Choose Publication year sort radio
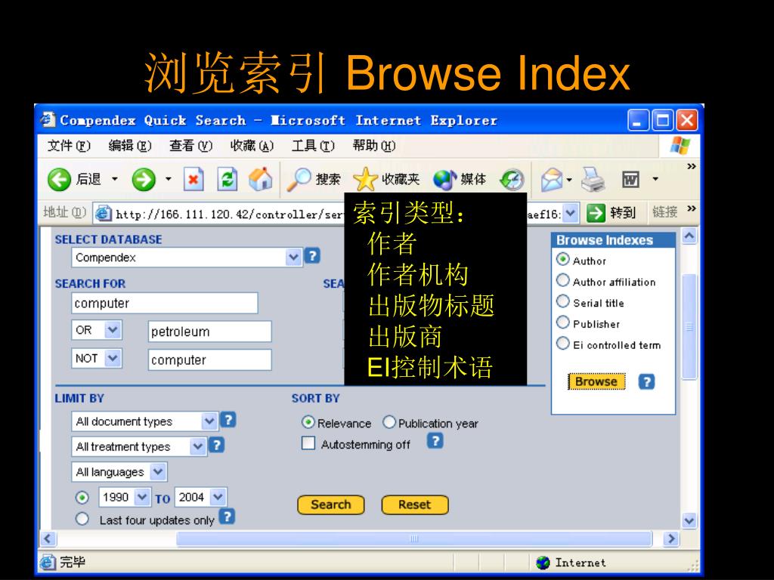The image size is (774, 580). (x=389, y=422)
